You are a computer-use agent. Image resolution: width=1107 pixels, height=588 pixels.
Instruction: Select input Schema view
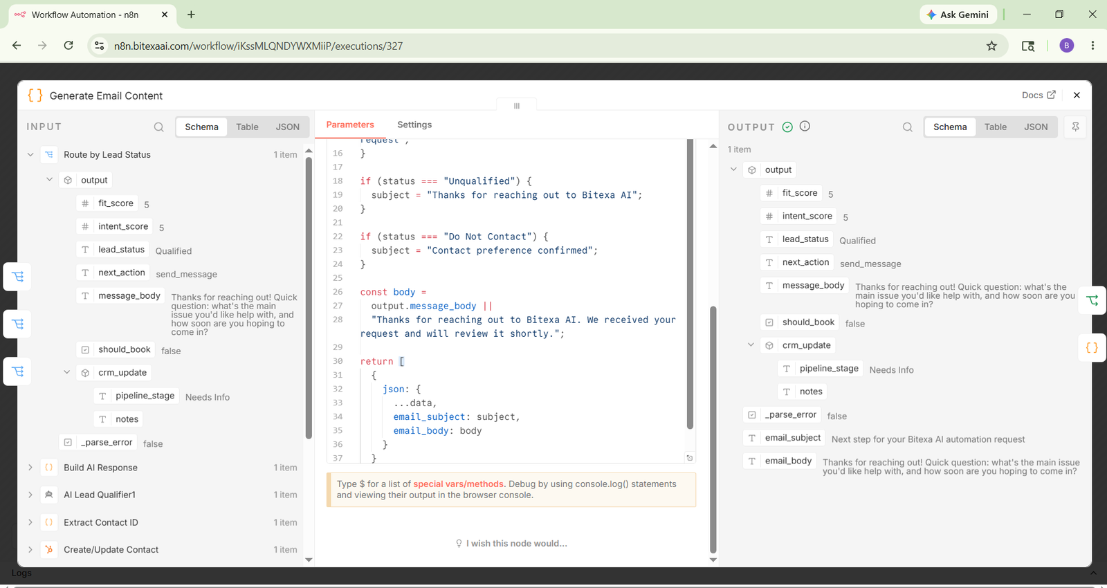[x=201, y=127]
